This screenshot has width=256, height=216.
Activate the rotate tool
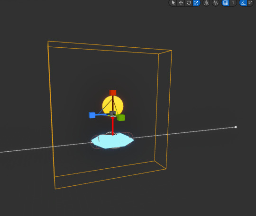[x=189, y=3]
